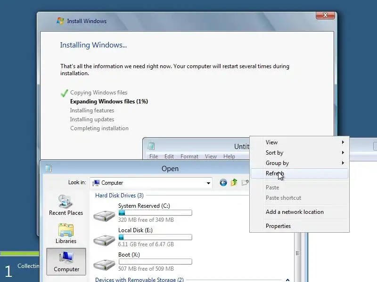The height and width of the screenshot is (282, 377).
Task: Click the 'Local Disk (E:)' drive label
Action: tap(135, 230)
